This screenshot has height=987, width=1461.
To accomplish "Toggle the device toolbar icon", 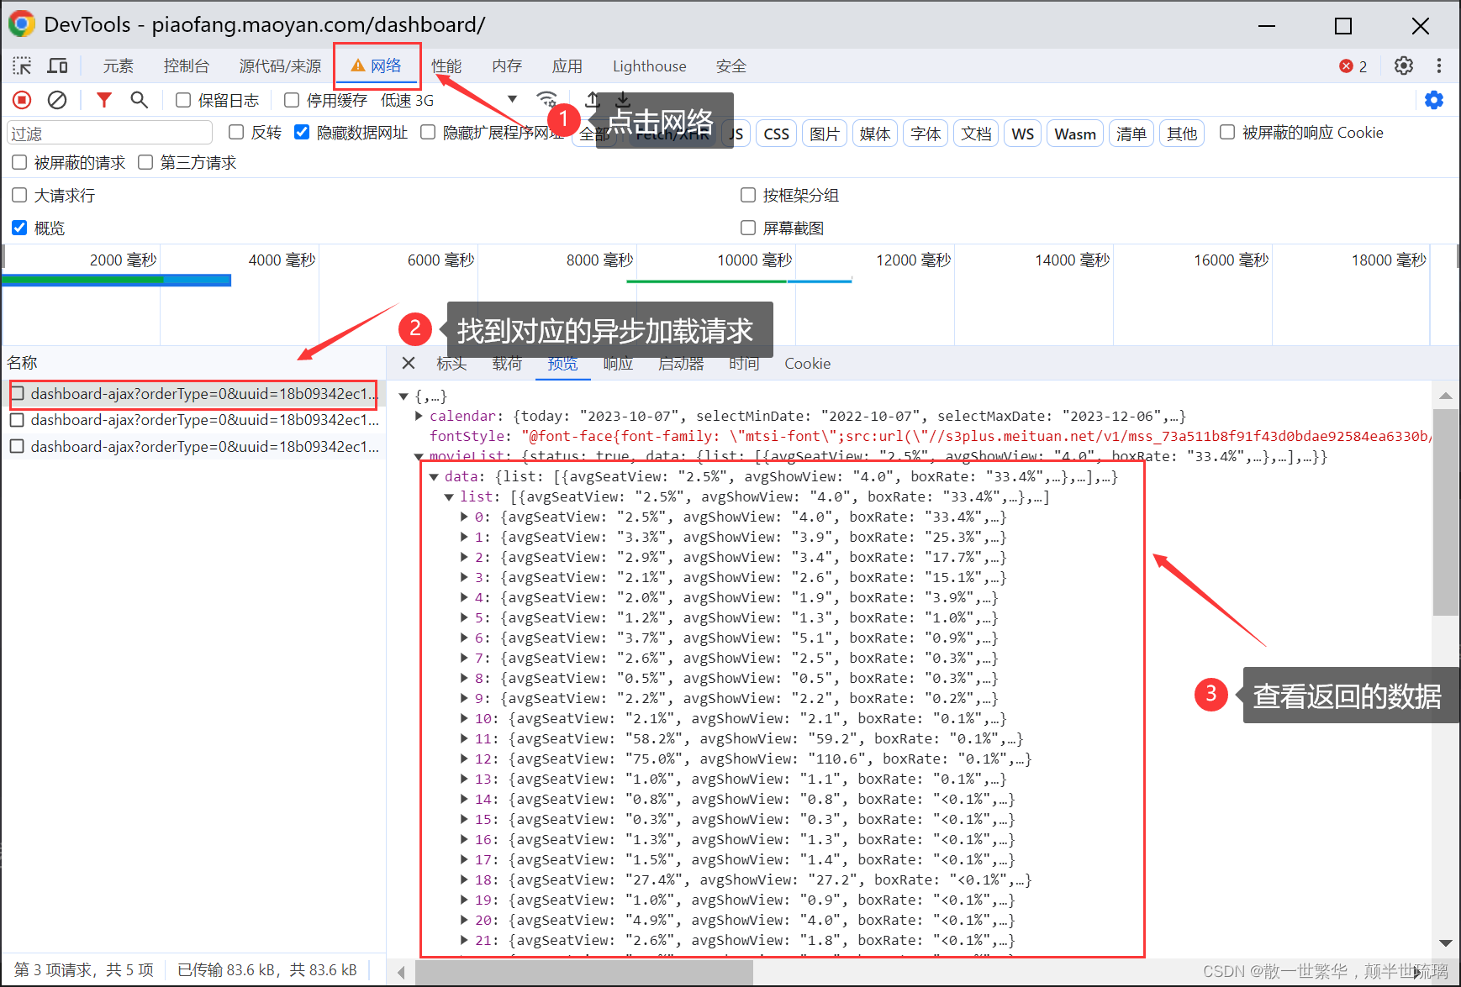I will coord(57,66).
